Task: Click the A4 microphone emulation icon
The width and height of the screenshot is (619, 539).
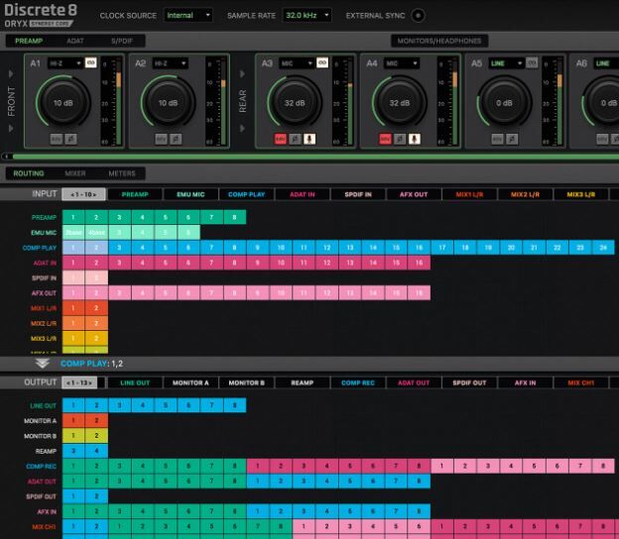Action: pos(414,140)
